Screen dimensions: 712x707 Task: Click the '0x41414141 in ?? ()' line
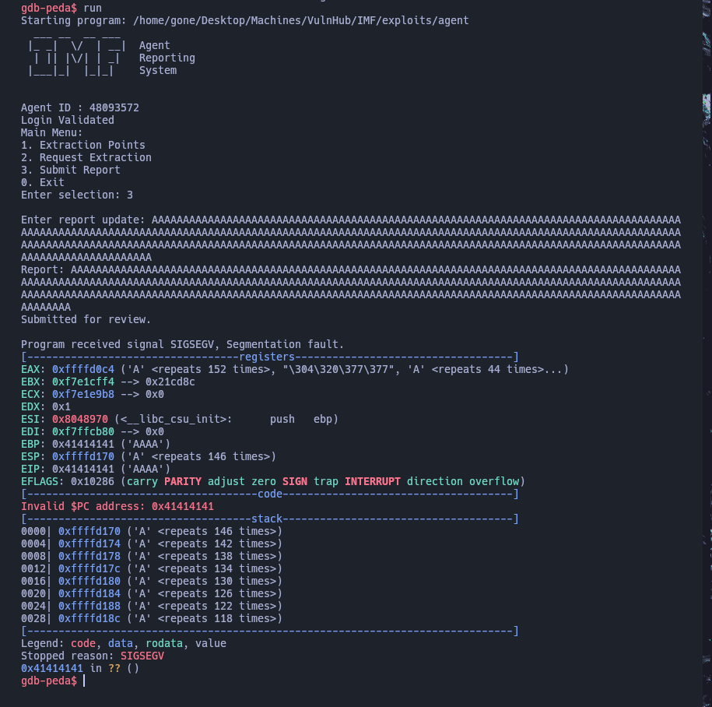pyautogui.click(x=80, y=668)
